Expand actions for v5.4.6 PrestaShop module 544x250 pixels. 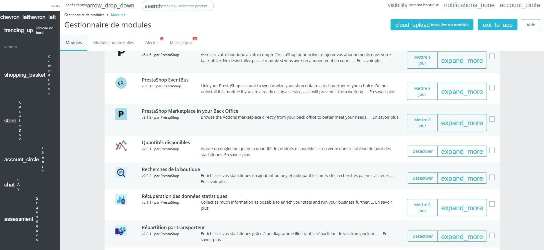pos(462,60)
